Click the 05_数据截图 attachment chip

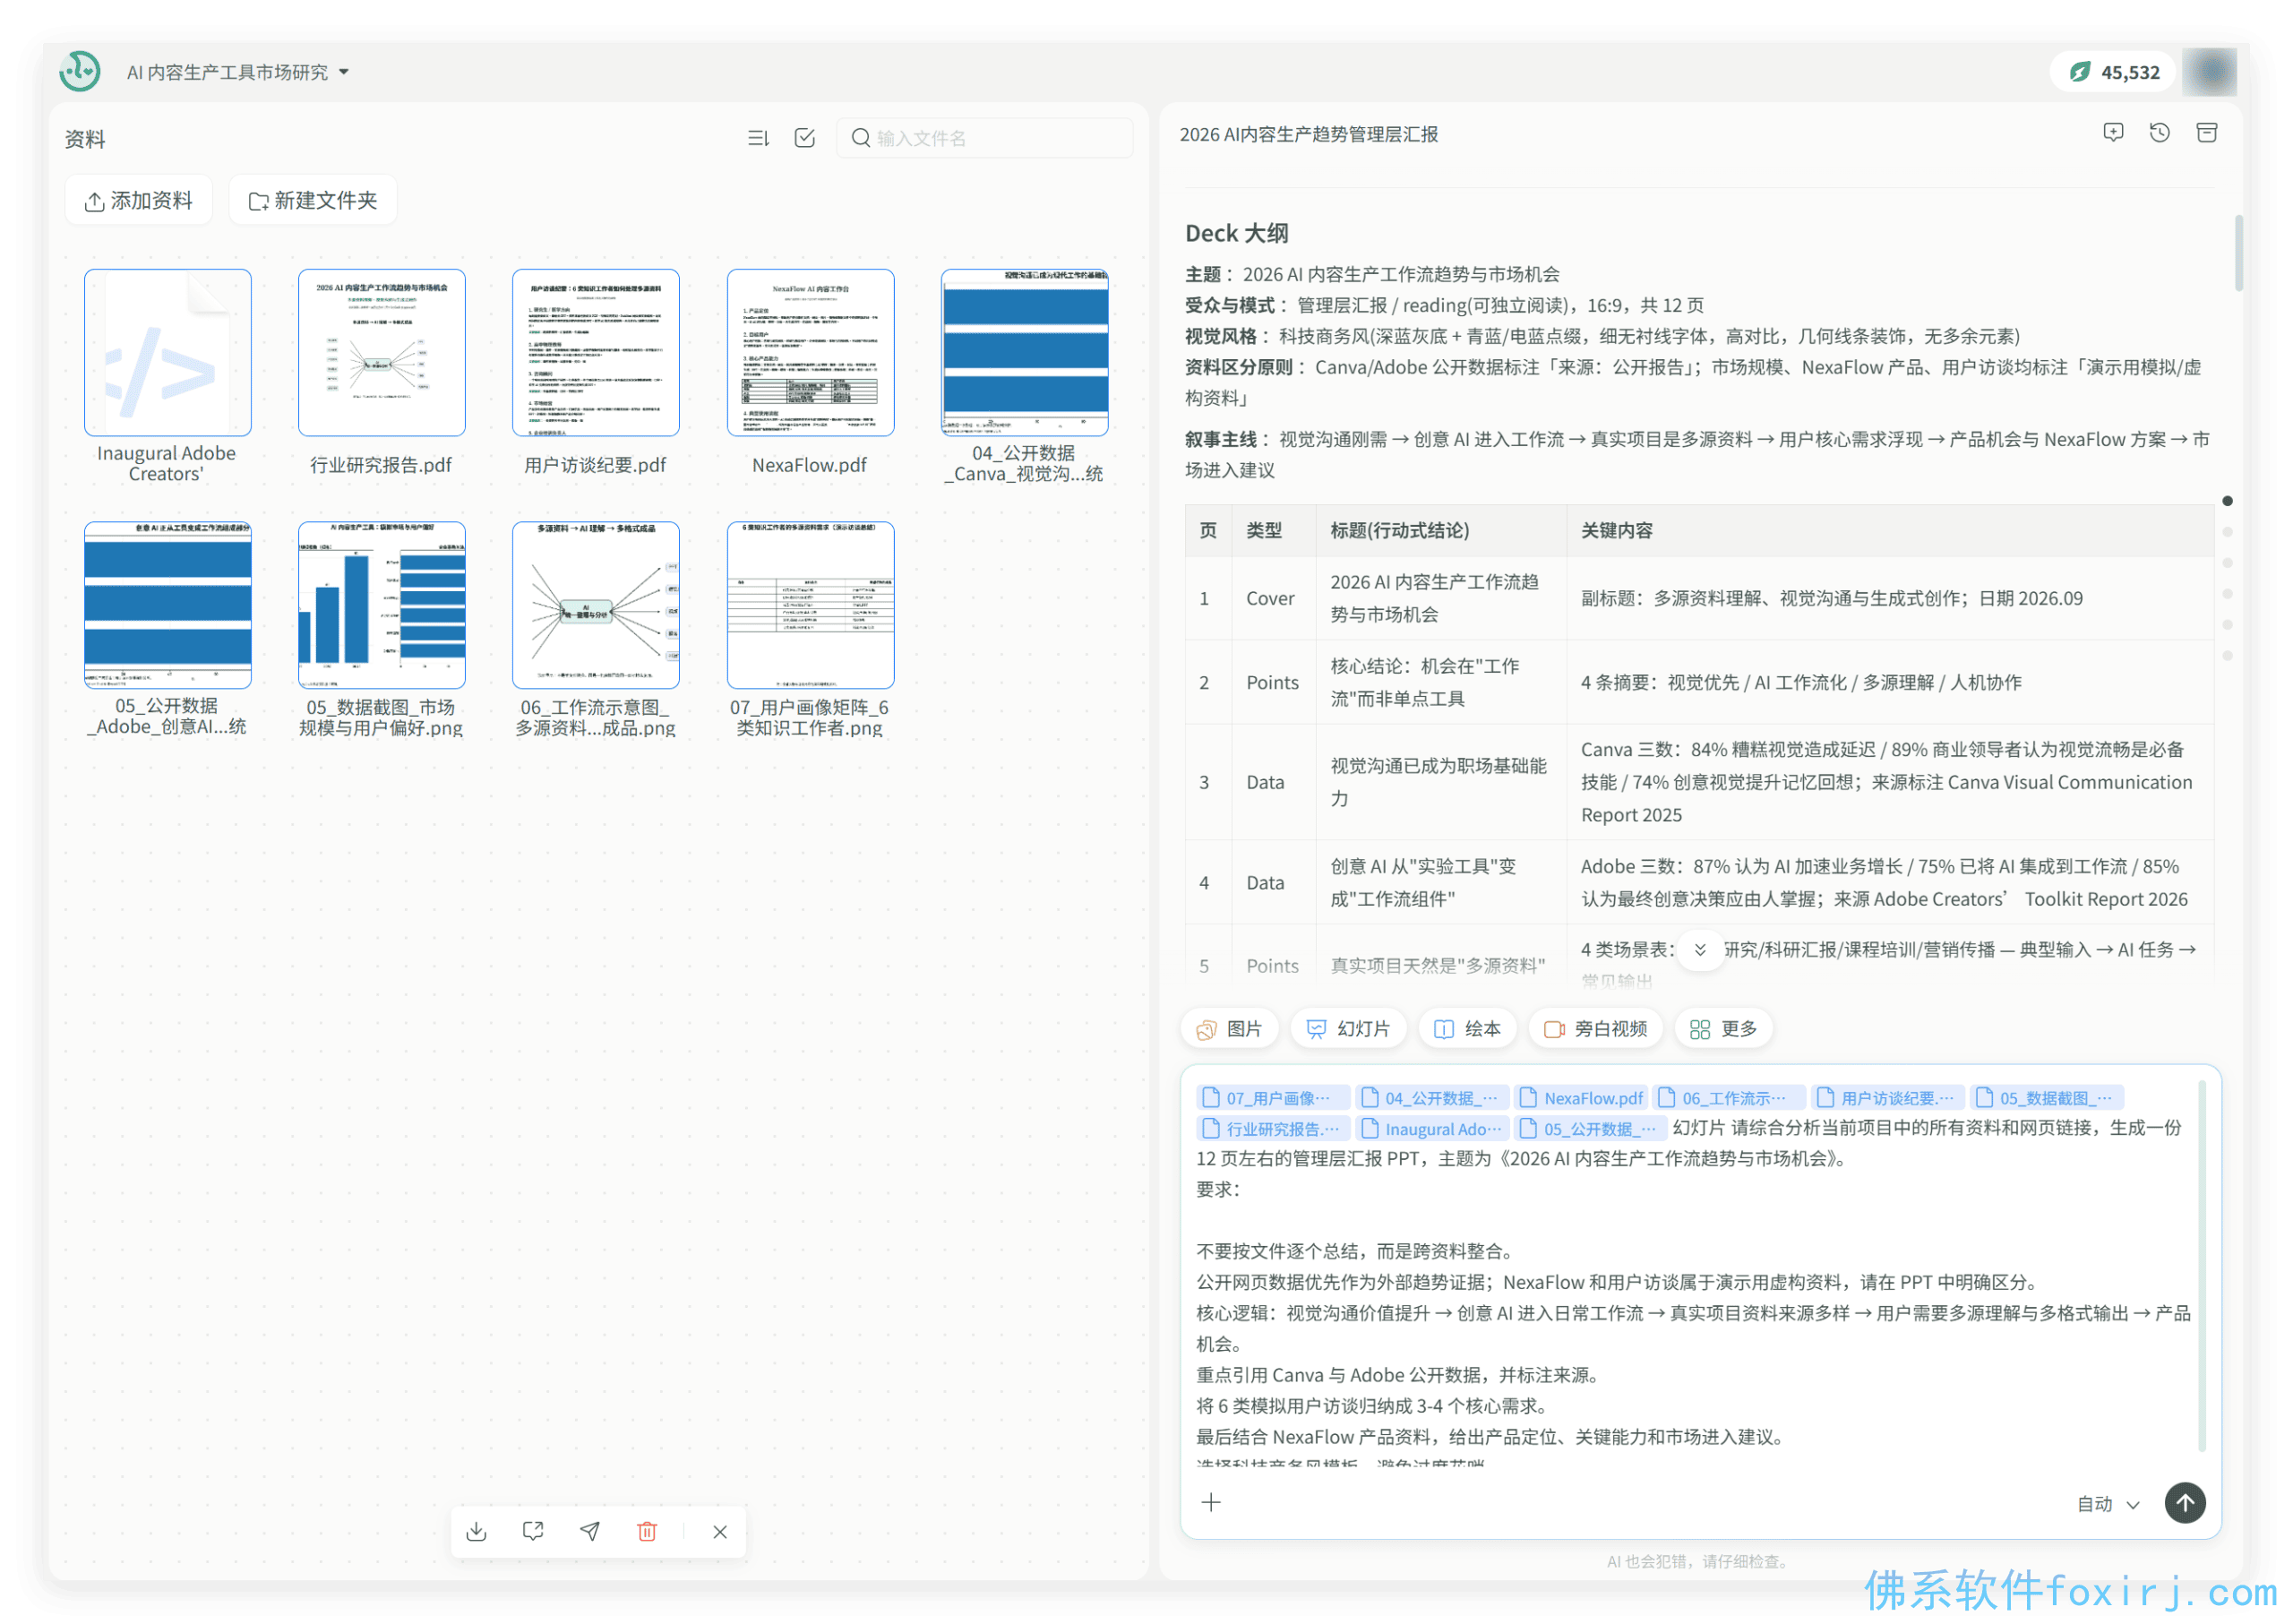tap(2047, 1097)
